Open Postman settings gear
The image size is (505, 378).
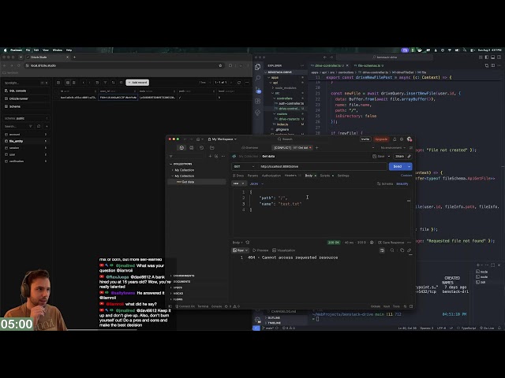[402, 139]
